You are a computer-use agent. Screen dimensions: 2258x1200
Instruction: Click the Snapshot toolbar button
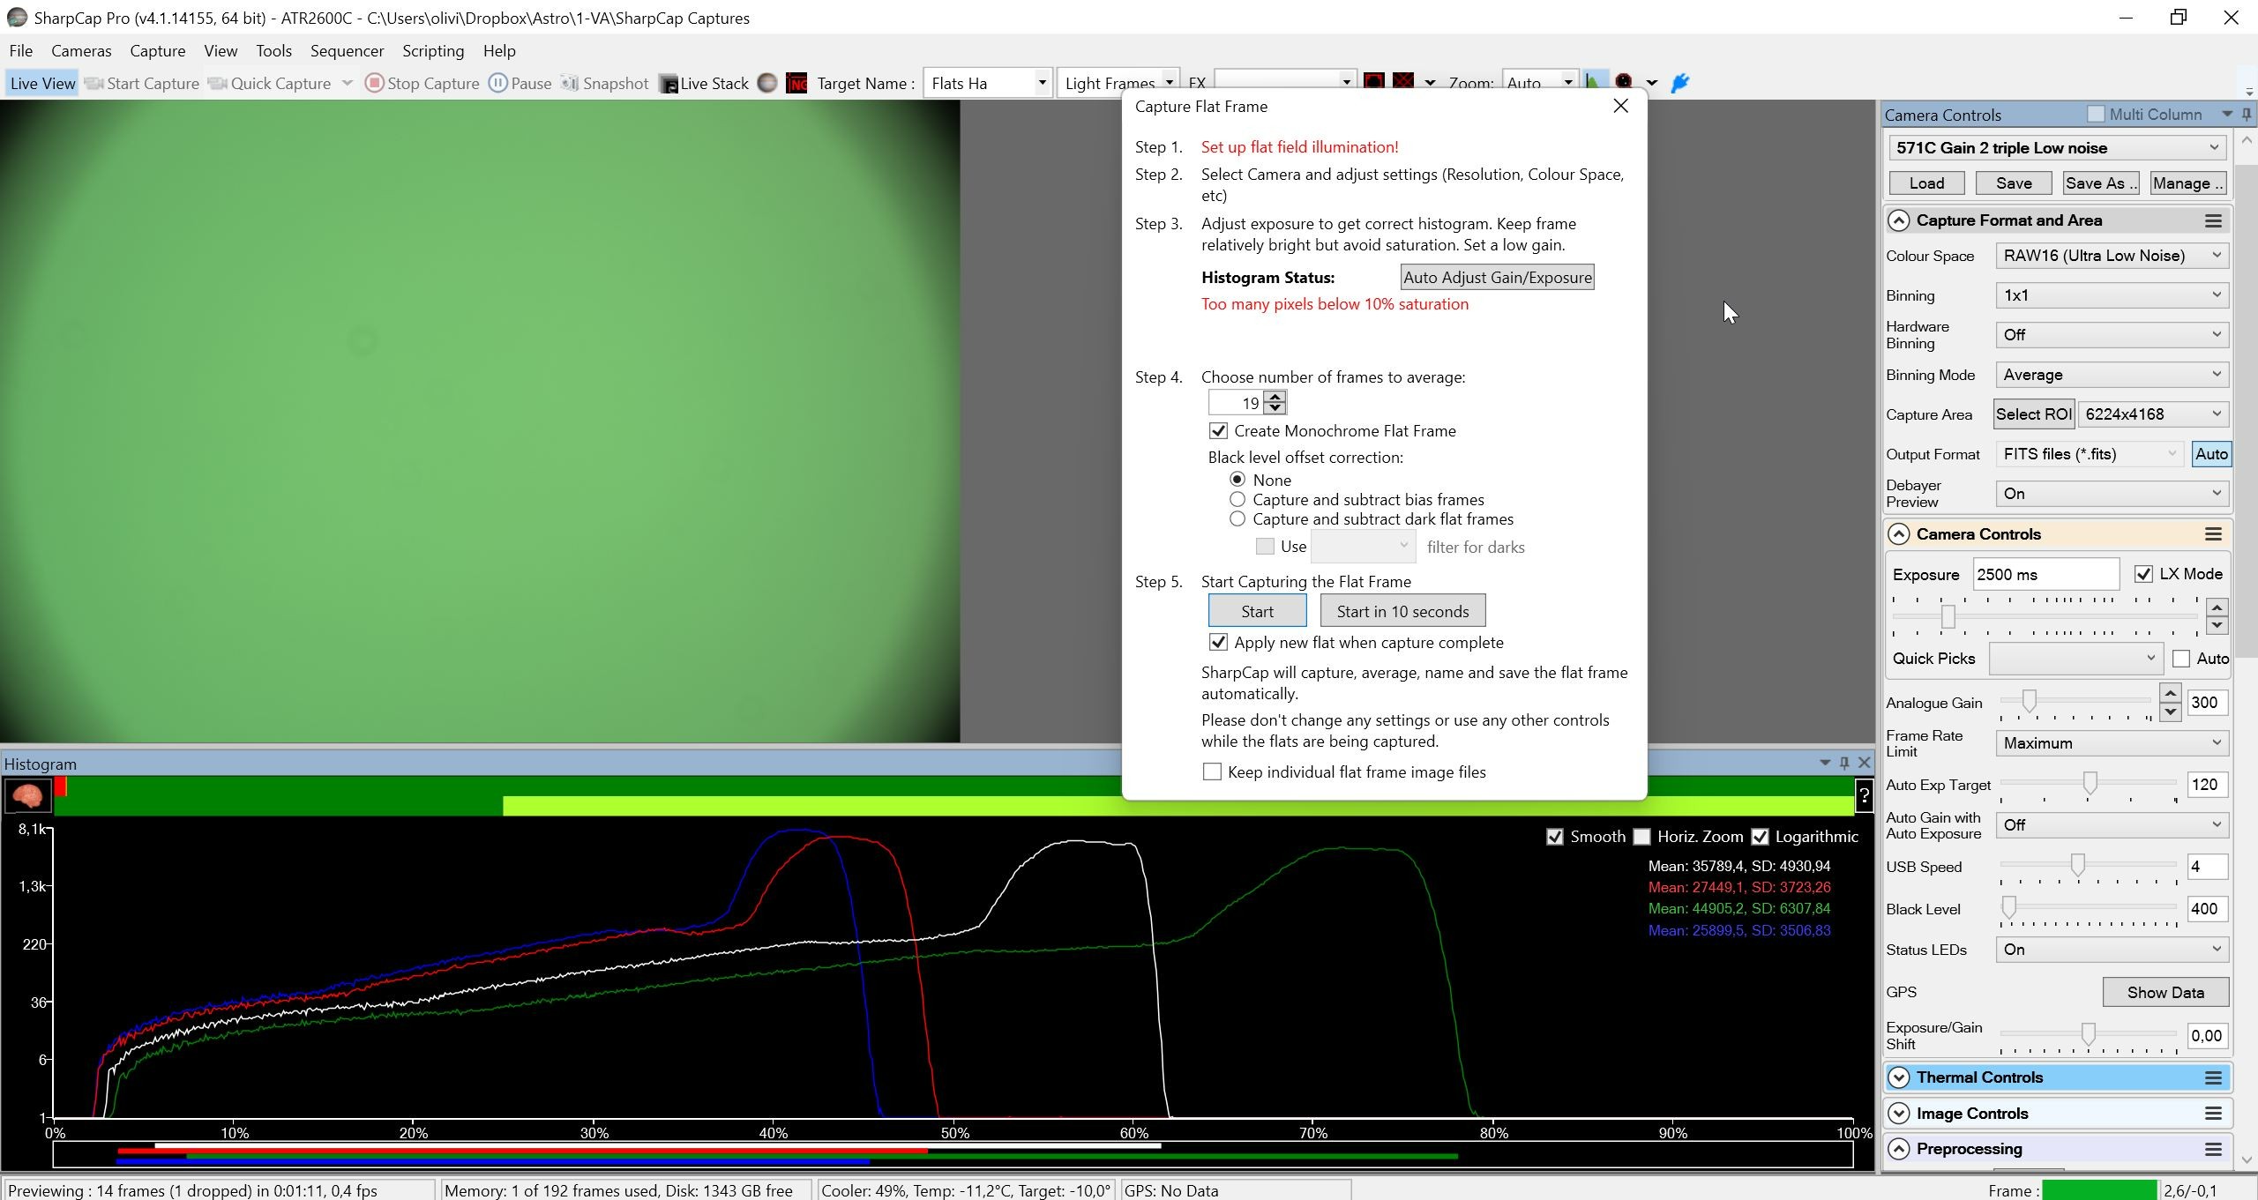pyautogui.click(x=606, y=83)
